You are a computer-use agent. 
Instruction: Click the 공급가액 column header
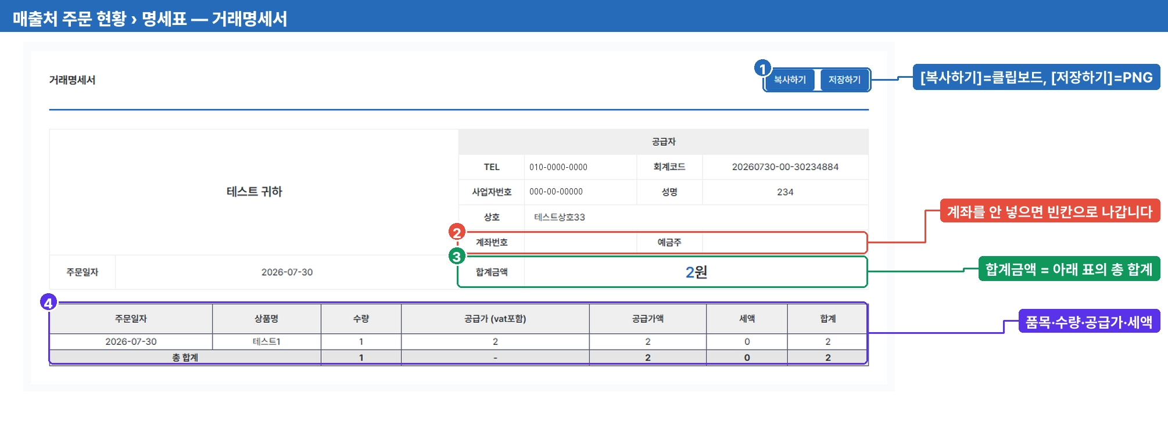point(648,319)
